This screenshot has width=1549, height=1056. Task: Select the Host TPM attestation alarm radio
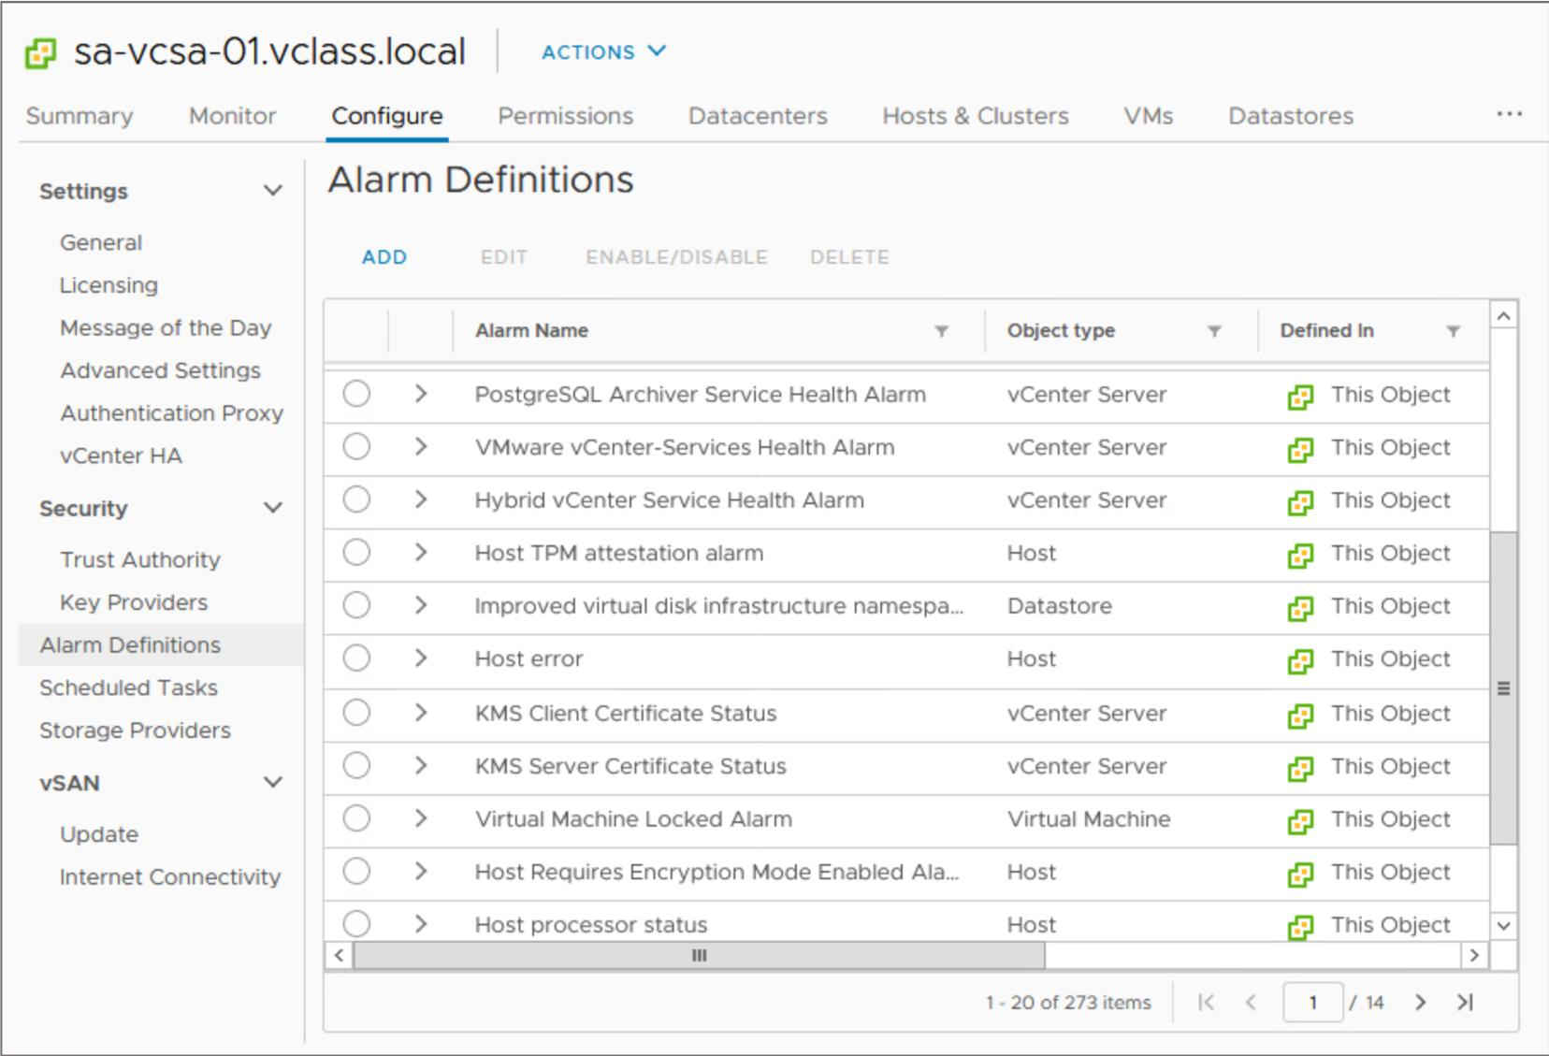pyautogui.click(x=356, y=553)
